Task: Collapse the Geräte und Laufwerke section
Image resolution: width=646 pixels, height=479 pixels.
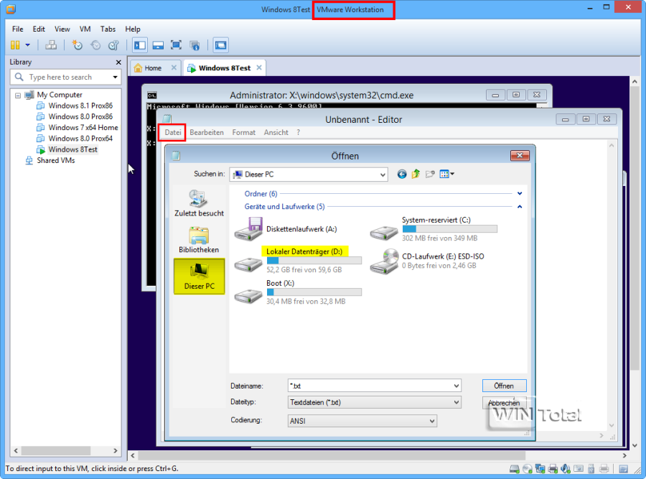Action: tap(519, 206)
